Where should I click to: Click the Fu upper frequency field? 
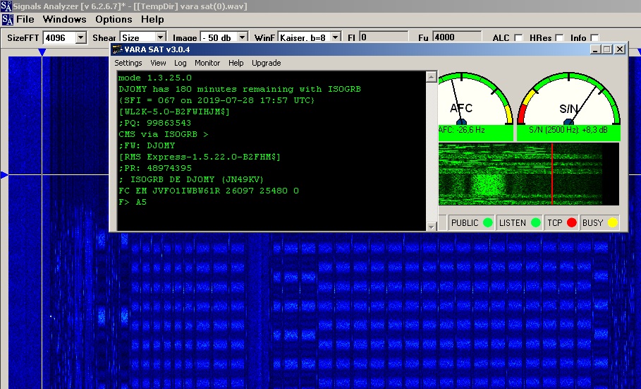pyautogui.click(x=457, y=37)
